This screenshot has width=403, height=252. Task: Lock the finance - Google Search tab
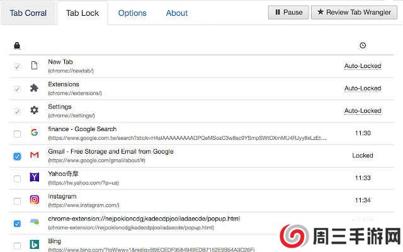[x=17, y=134]
